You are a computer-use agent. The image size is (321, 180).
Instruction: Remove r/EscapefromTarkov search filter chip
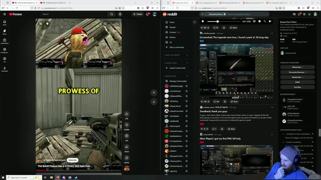point(224,14)
